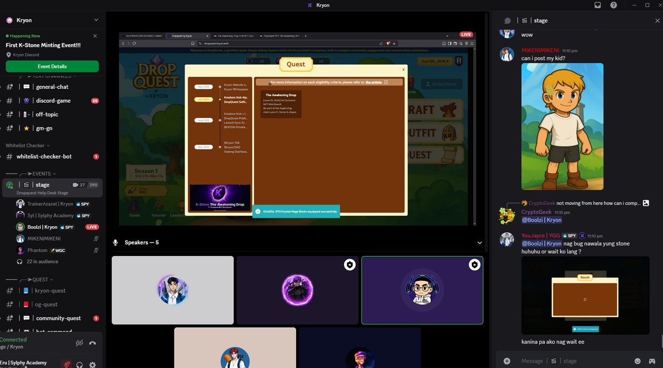Select the grey-background speaker tile
The image size is (663, 368).
pos(172,290)
